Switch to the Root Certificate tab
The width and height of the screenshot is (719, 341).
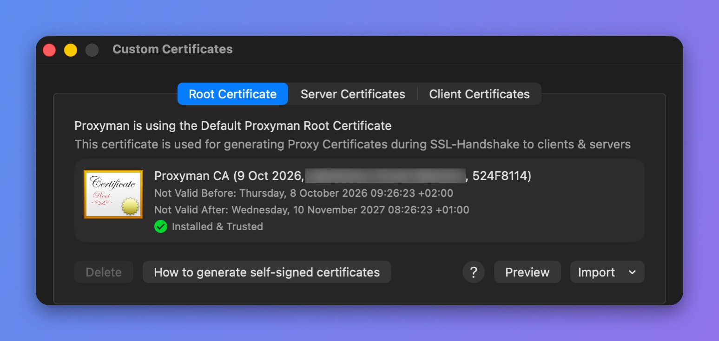coord(233,94)
